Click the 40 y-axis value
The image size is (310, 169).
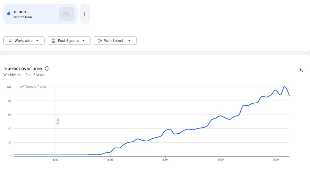click(x=10, y=129)
